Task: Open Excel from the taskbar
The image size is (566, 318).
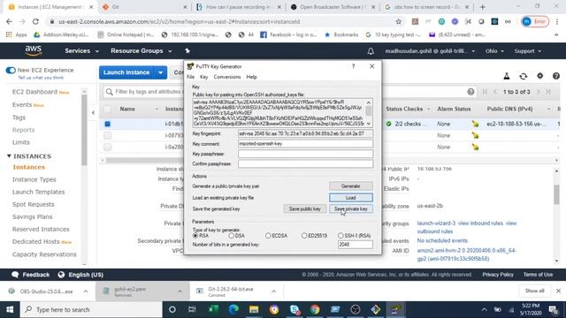Action: 213,309
